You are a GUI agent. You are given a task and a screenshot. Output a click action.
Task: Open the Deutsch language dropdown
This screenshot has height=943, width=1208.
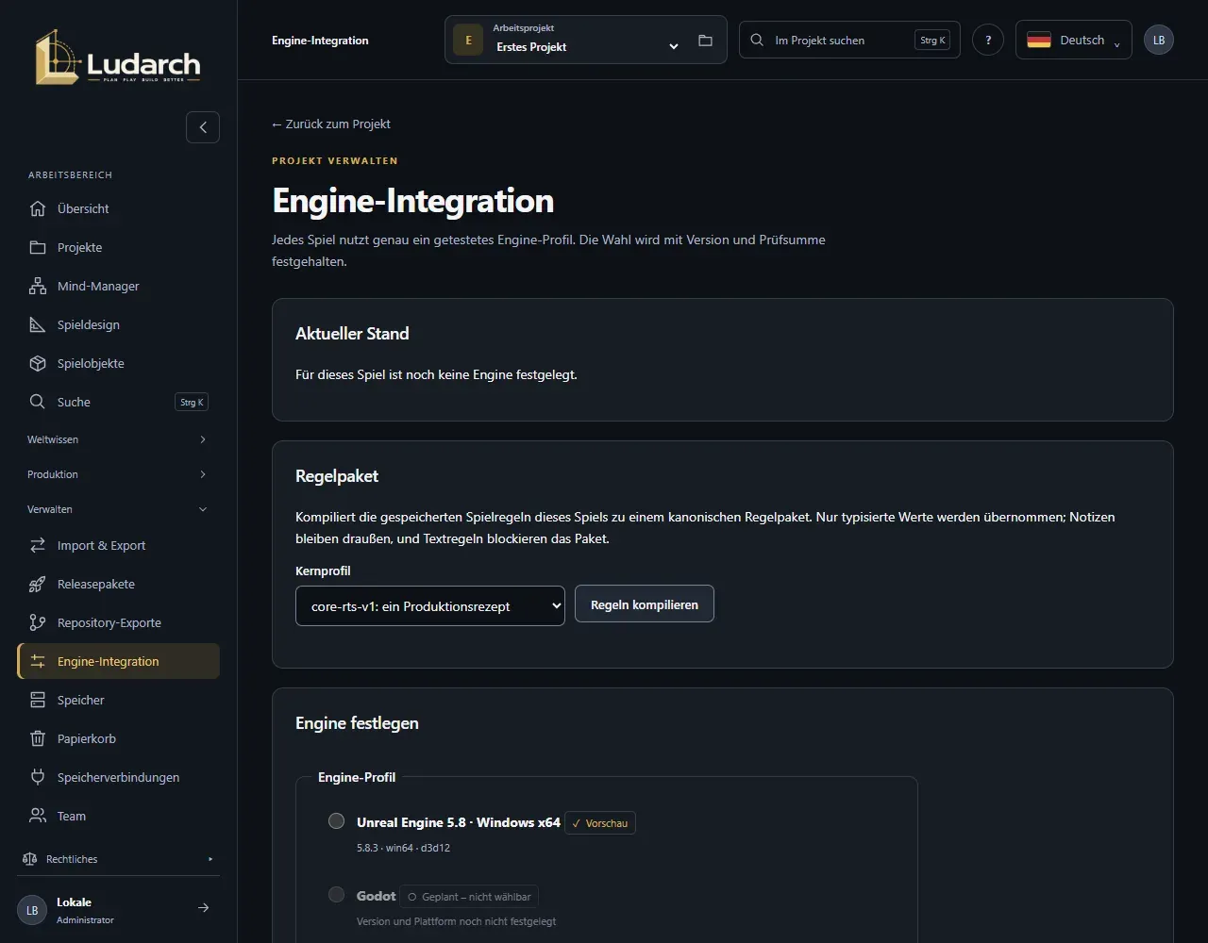1074,40
